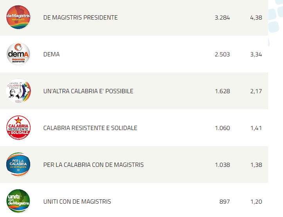Viewport: 283px width, 217px height.
Task: Click the 4,38 percentage value
Action: (256, 18)
